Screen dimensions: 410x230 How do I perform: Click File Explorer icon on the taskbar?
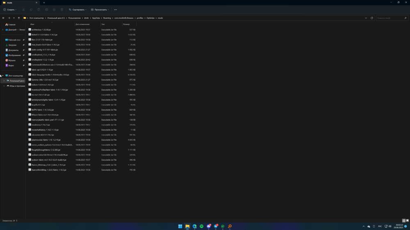point(187,226)
